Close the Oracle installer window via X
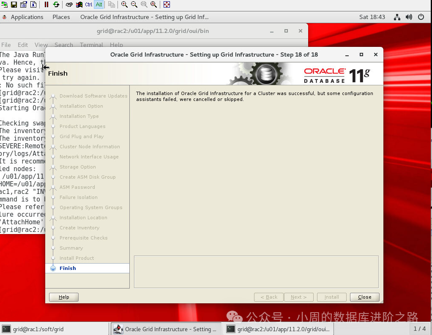Screen dimensions: 432x335 (x=375, y=55)
